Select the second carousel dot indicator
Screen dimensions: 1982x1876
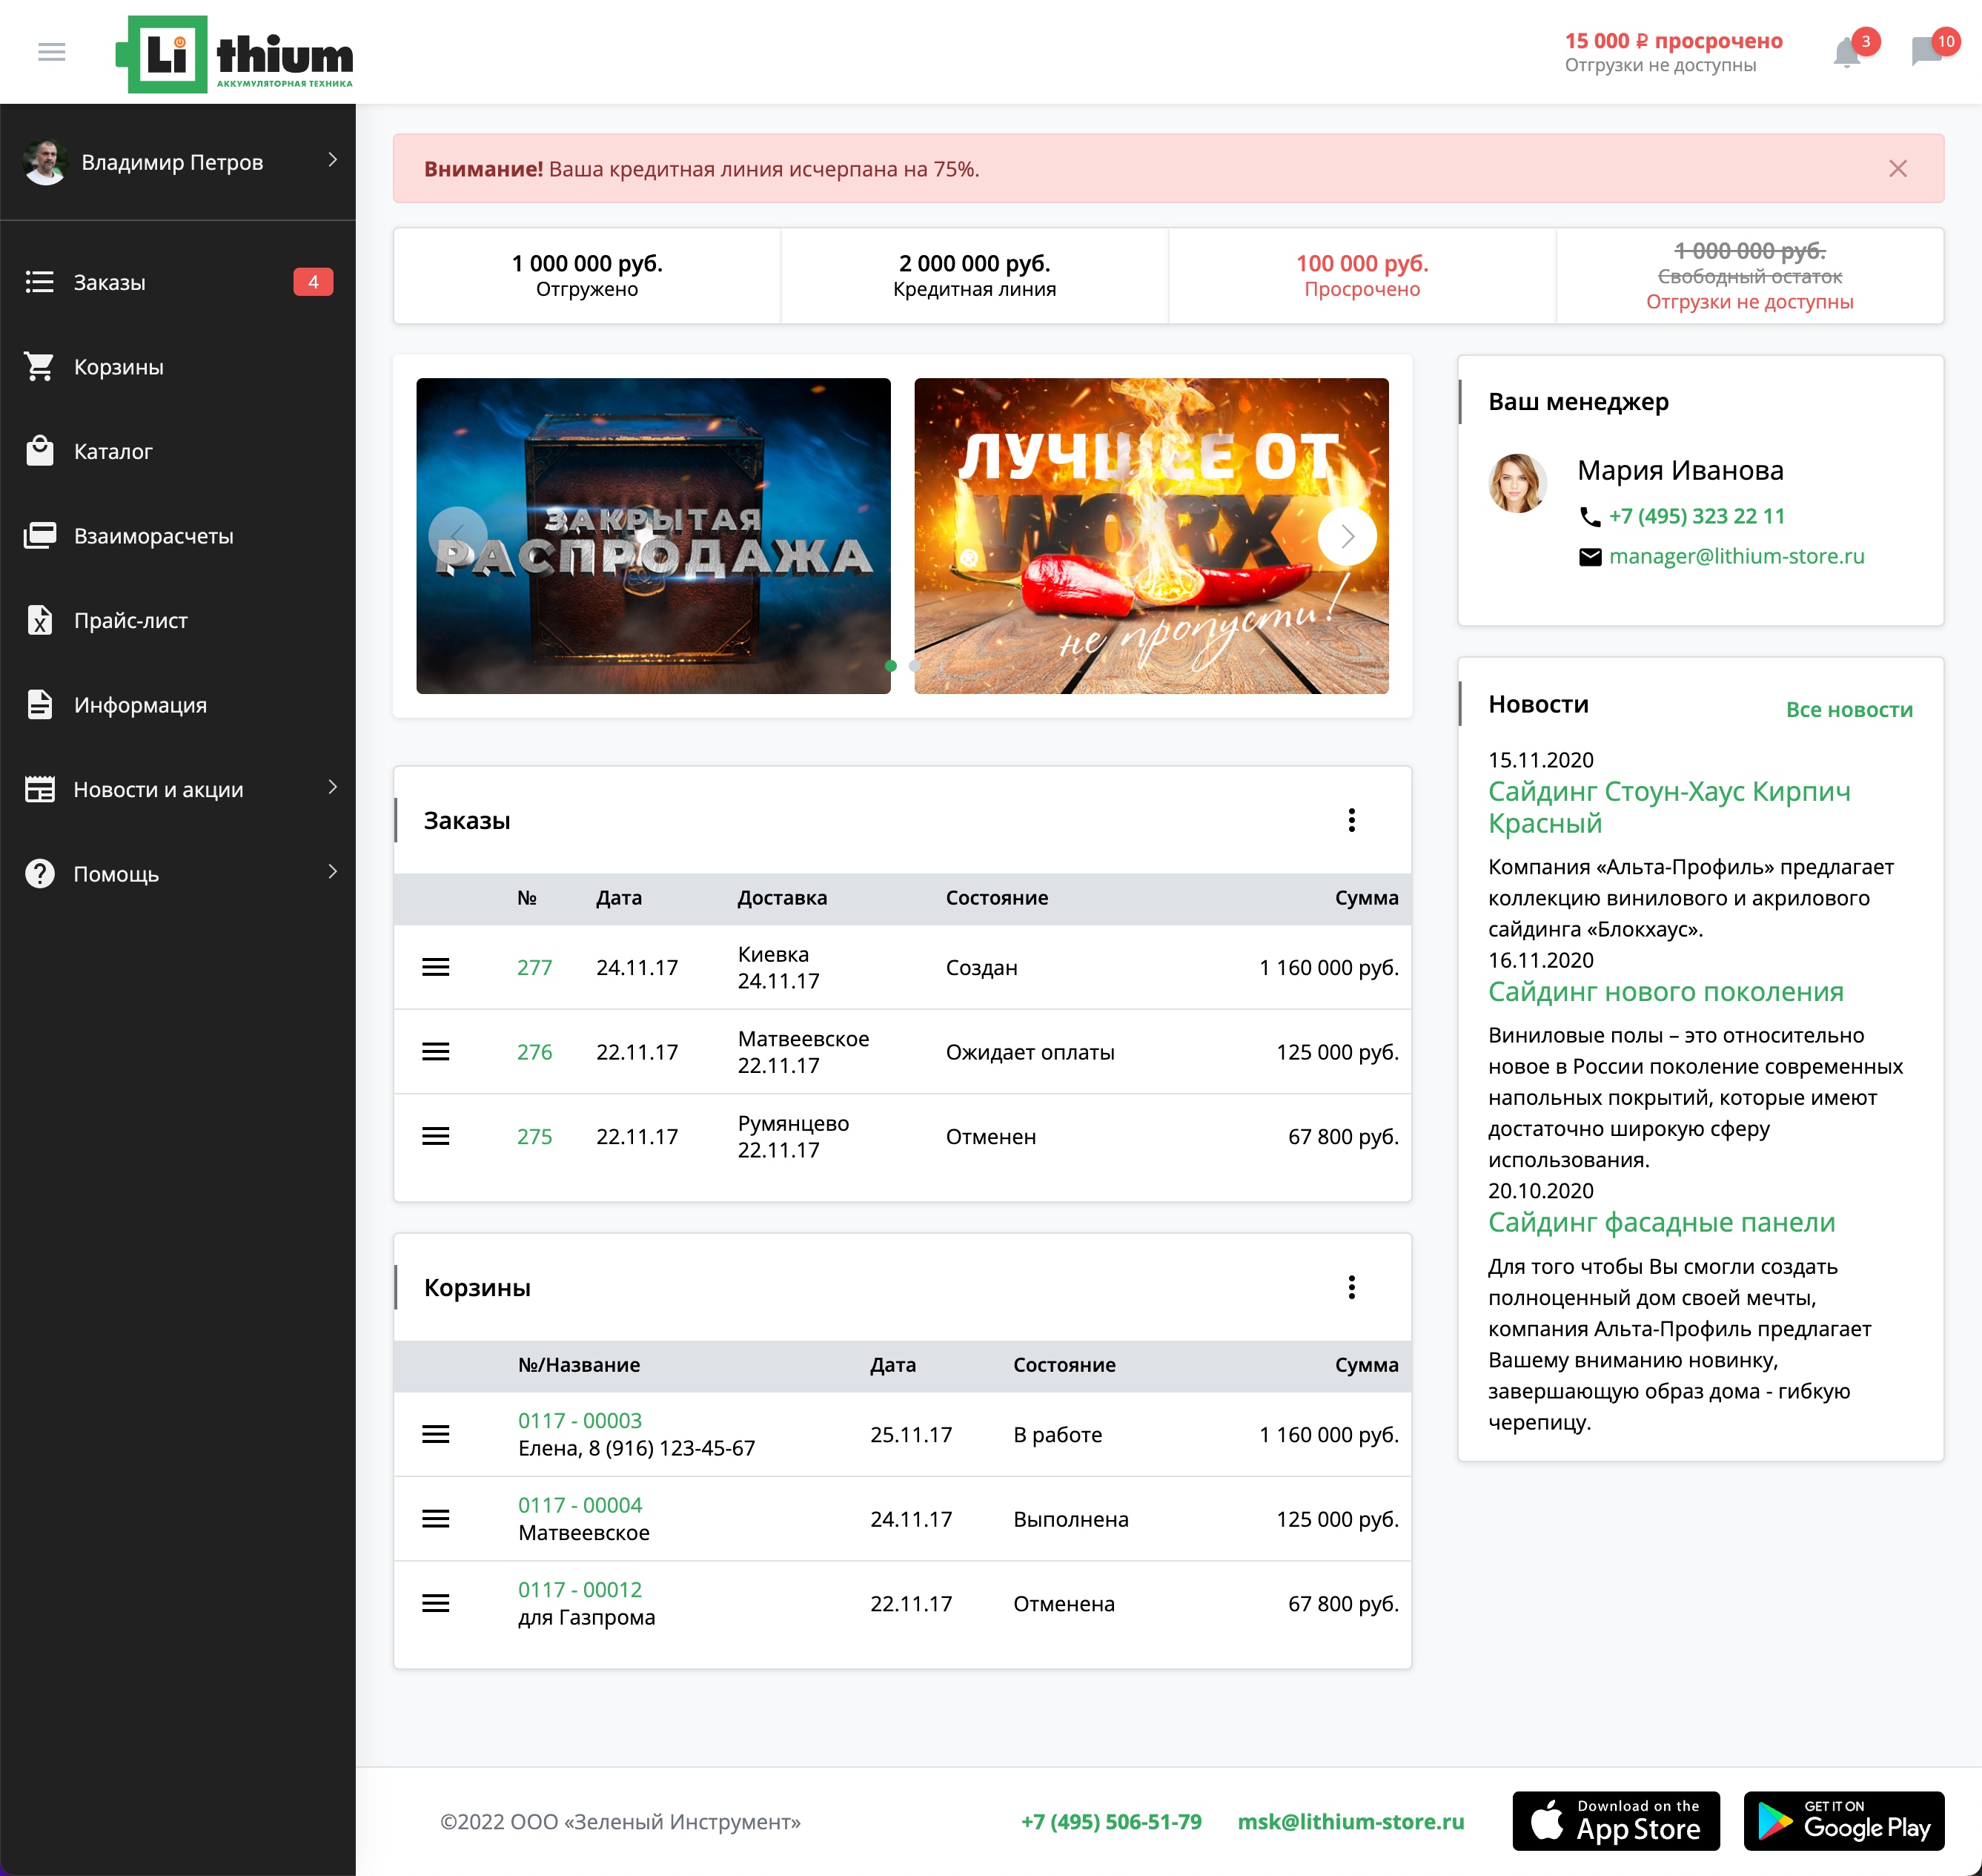[x=913, y=666]
